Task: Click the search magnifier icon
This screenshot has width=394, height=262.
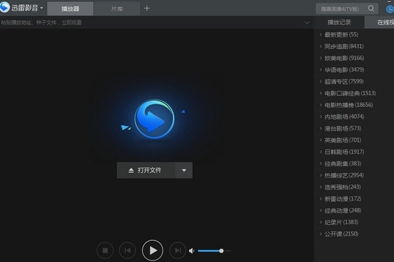Action: [x=371, y=8]
